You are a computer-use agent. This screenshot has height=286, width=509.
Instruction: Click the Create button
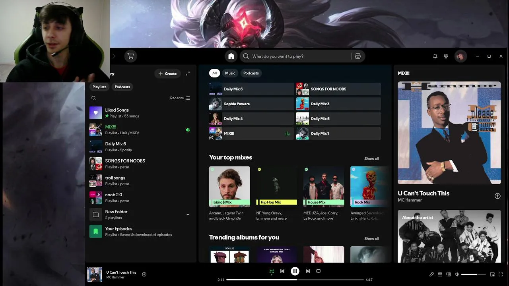pyautogui.click(x=167, y=73)
